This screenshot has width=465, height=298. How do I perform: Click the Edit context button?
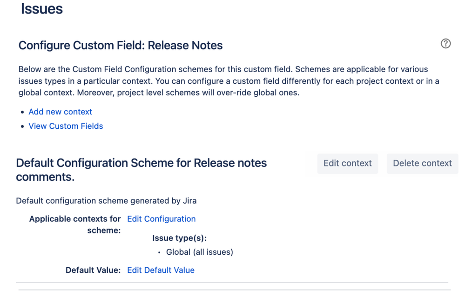348,163
